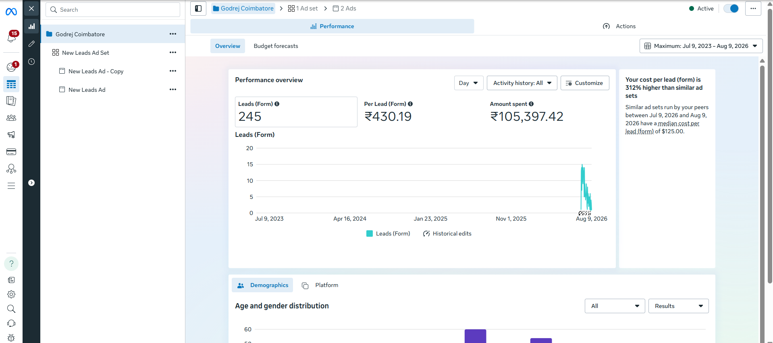Click the Meta logo icon
This screenshot has height=343, width=773.
[x=11, y=12]
